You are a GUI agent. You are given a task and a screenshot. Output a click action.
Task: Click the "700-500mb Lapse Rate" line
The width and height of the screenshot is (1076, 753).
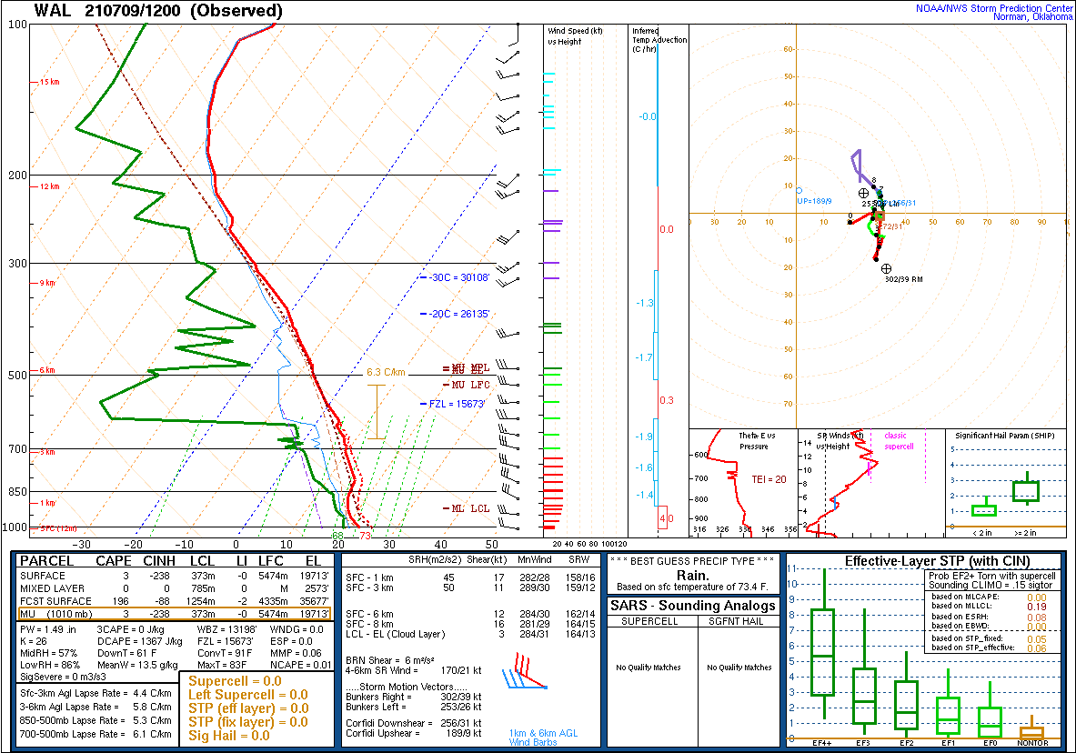(x=96, y=734)
